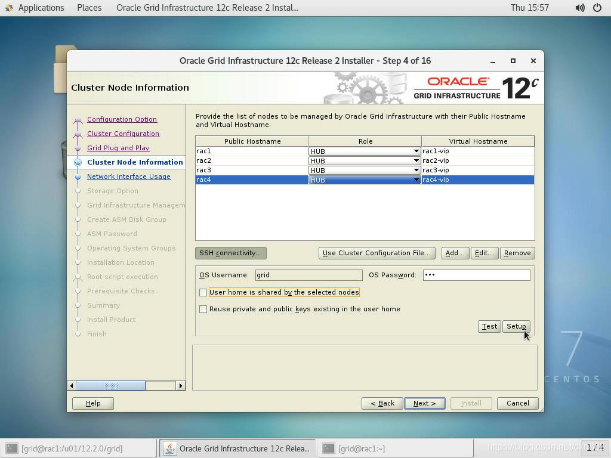Click inside the OS Username field
This screenshot has height=458, width=611.
(x=308, y=275)
